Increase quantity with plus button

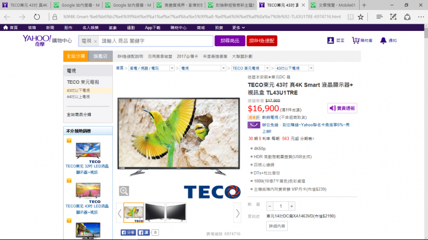(291, 206)
